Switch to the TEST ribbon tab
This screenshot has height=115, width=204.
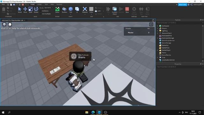[x=46, y=4]
